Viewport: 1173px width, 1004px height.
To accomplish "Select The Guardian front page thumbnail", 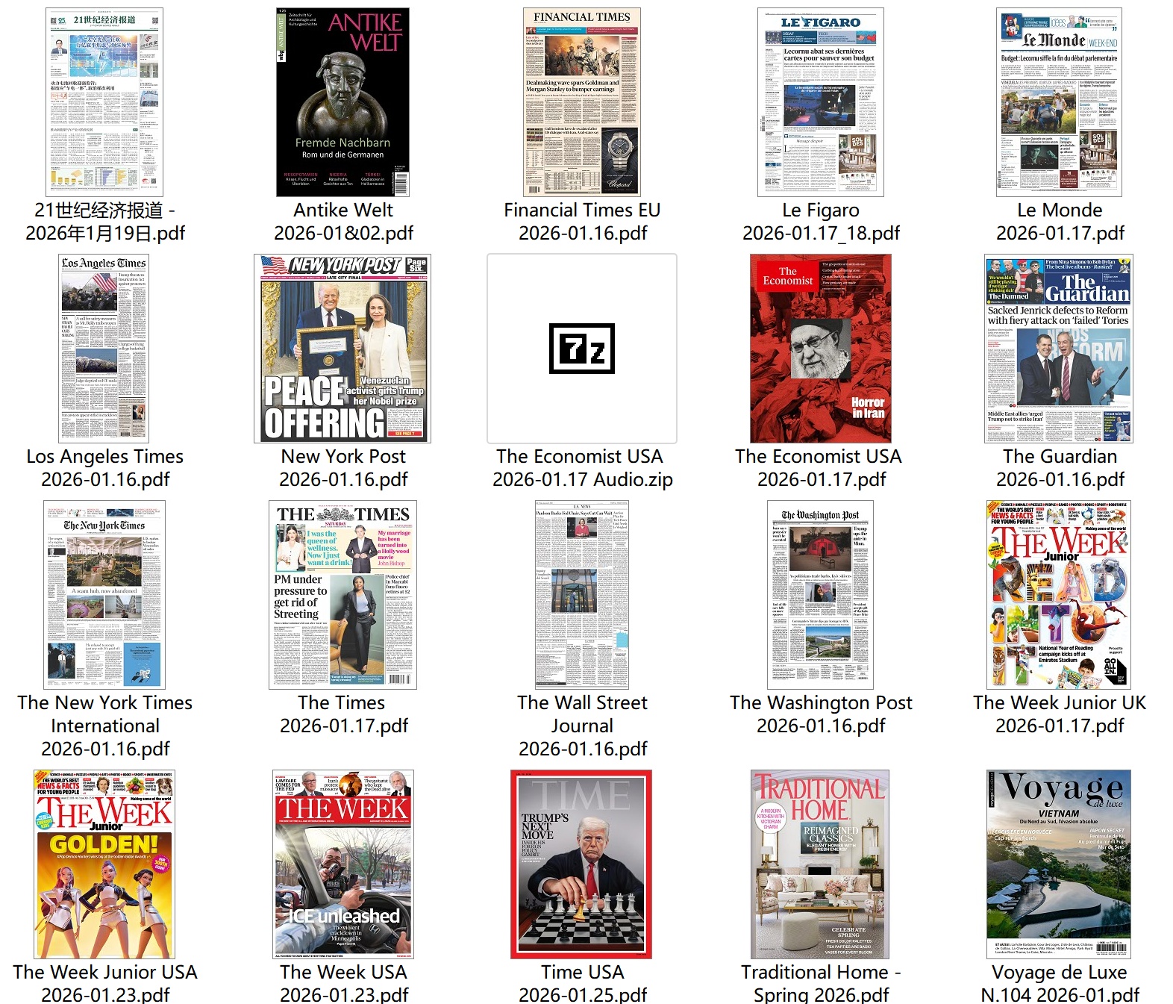I will (x=1059, y=349).
